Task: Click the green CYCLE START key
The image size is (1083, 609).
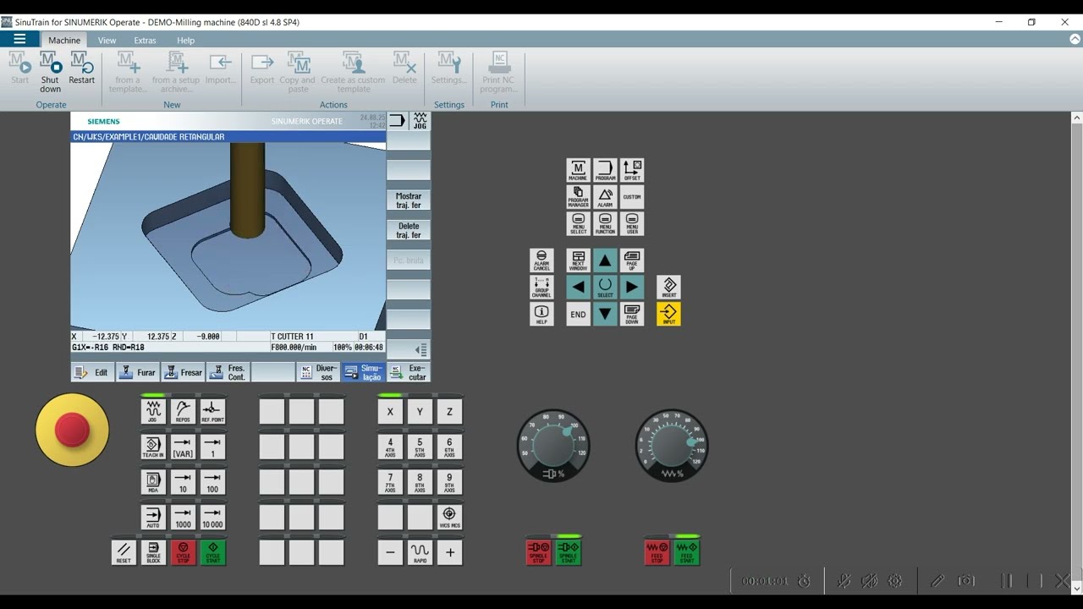Action: tap(212, 553)
